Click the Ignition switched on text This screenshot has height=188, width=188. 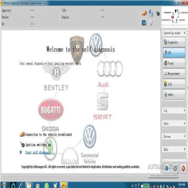[x=38, y=145]
